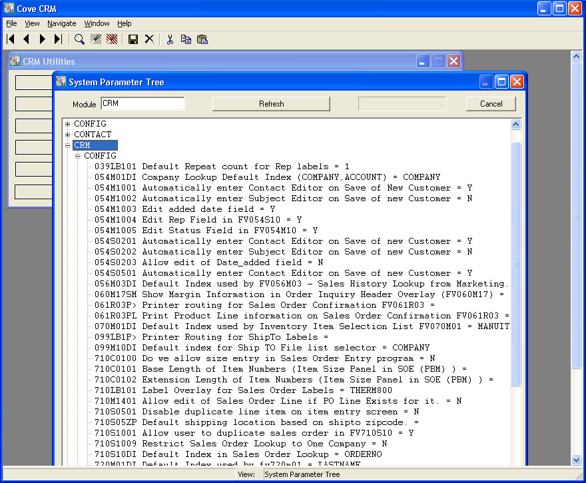The image size is (586, 483).
Task: Open the Navigate menu
Action: click(x=62, y=23)
